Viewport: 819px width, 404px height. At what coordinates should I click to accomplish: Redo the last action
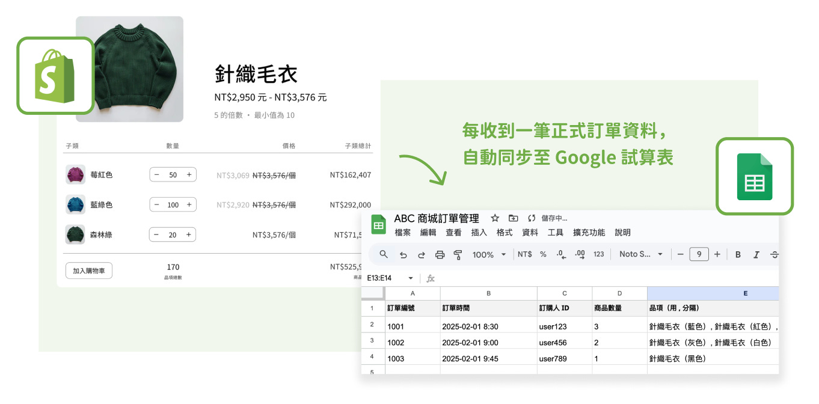point(421,254)
